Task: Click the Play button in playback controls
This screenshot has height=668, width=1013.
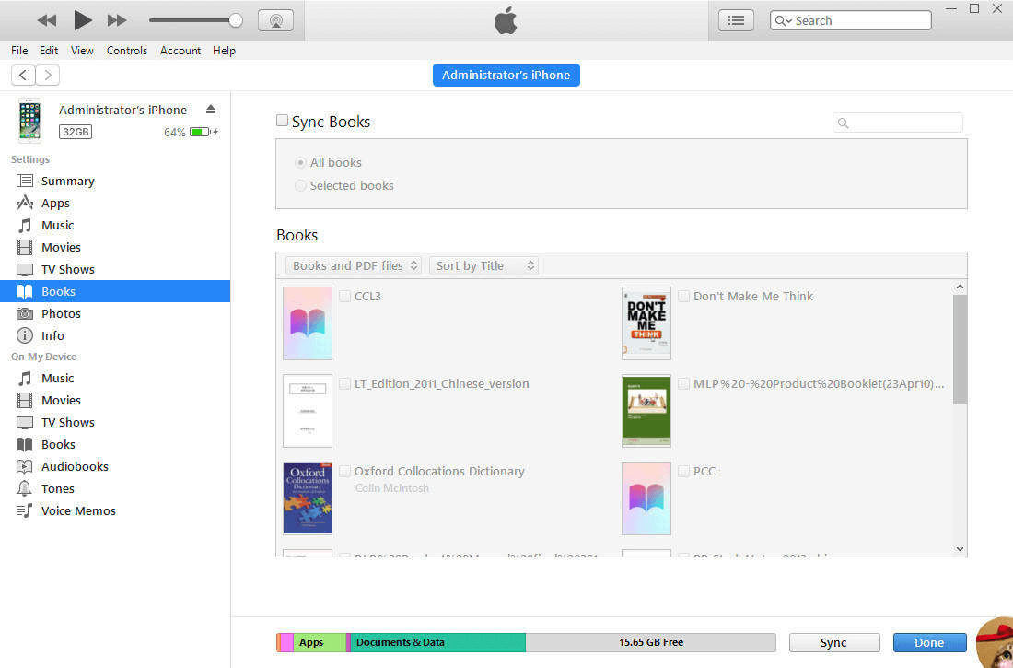Action: [82, 19]
